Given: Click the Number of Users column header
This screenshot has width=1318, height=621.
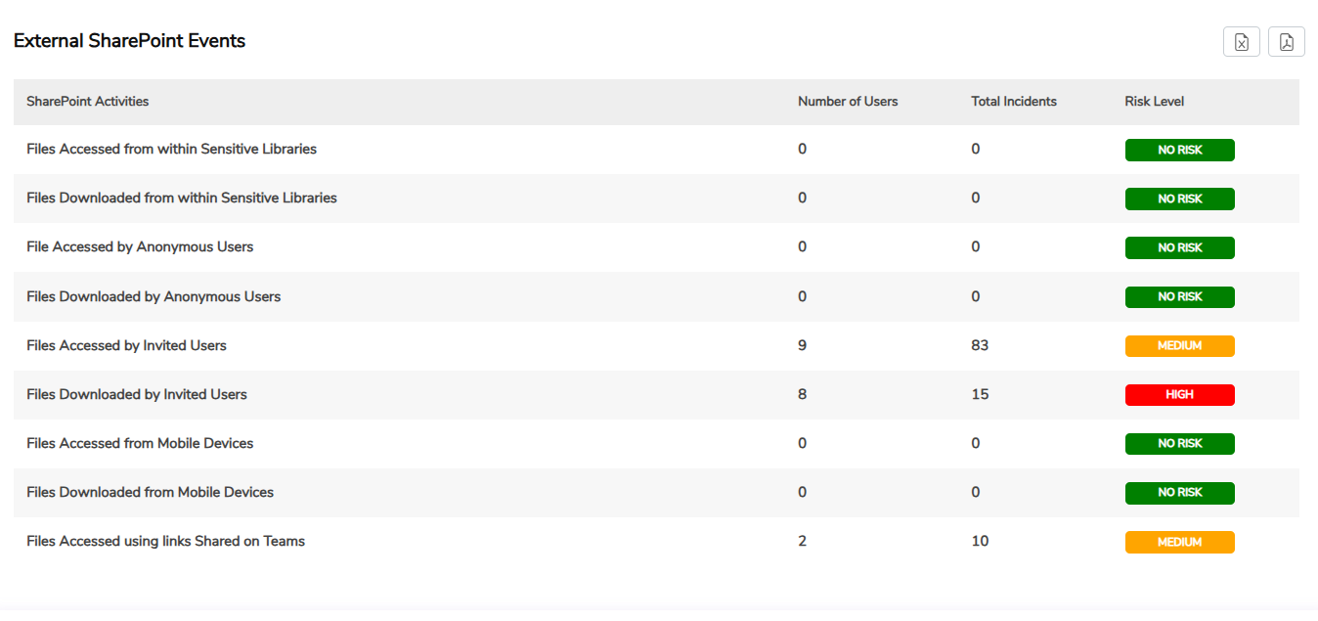Looking at the screenshot, I should [847, 102].
